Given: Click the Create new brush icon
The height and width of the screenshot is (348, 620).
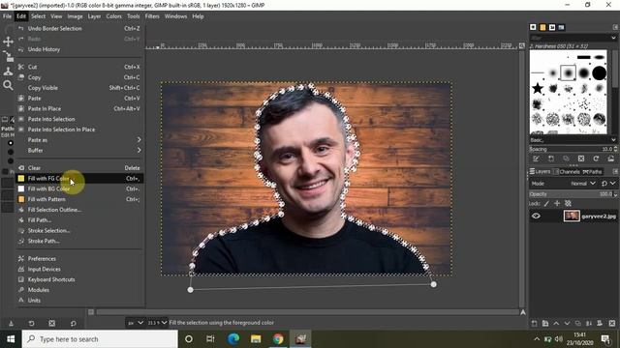Looking at the screenshot, I should coord(551,159).
